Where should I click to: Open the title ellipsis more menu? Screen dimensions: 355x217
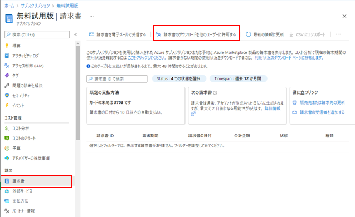[x=91, y=16]
